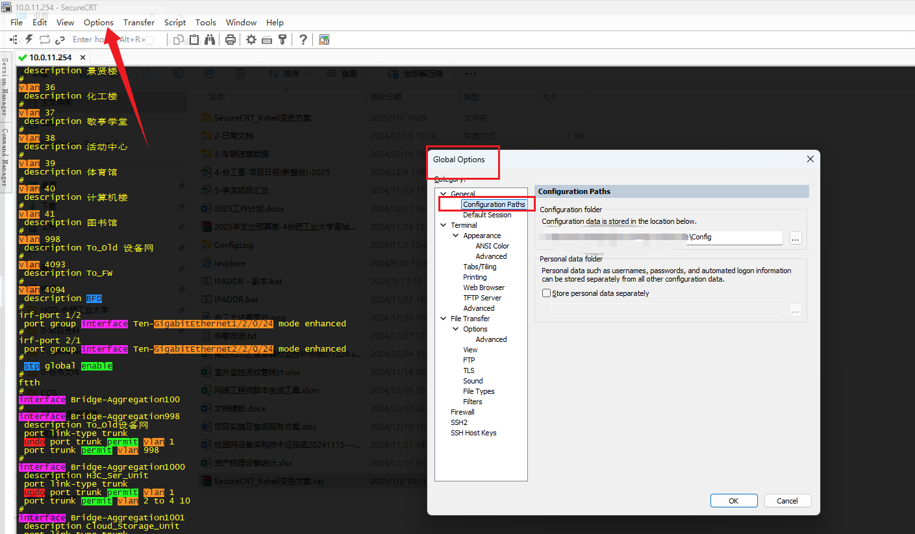The width and height of the screenshot is (915, 534).
Task: Open the on-screen keyboard icon
Action: (266, 39)
